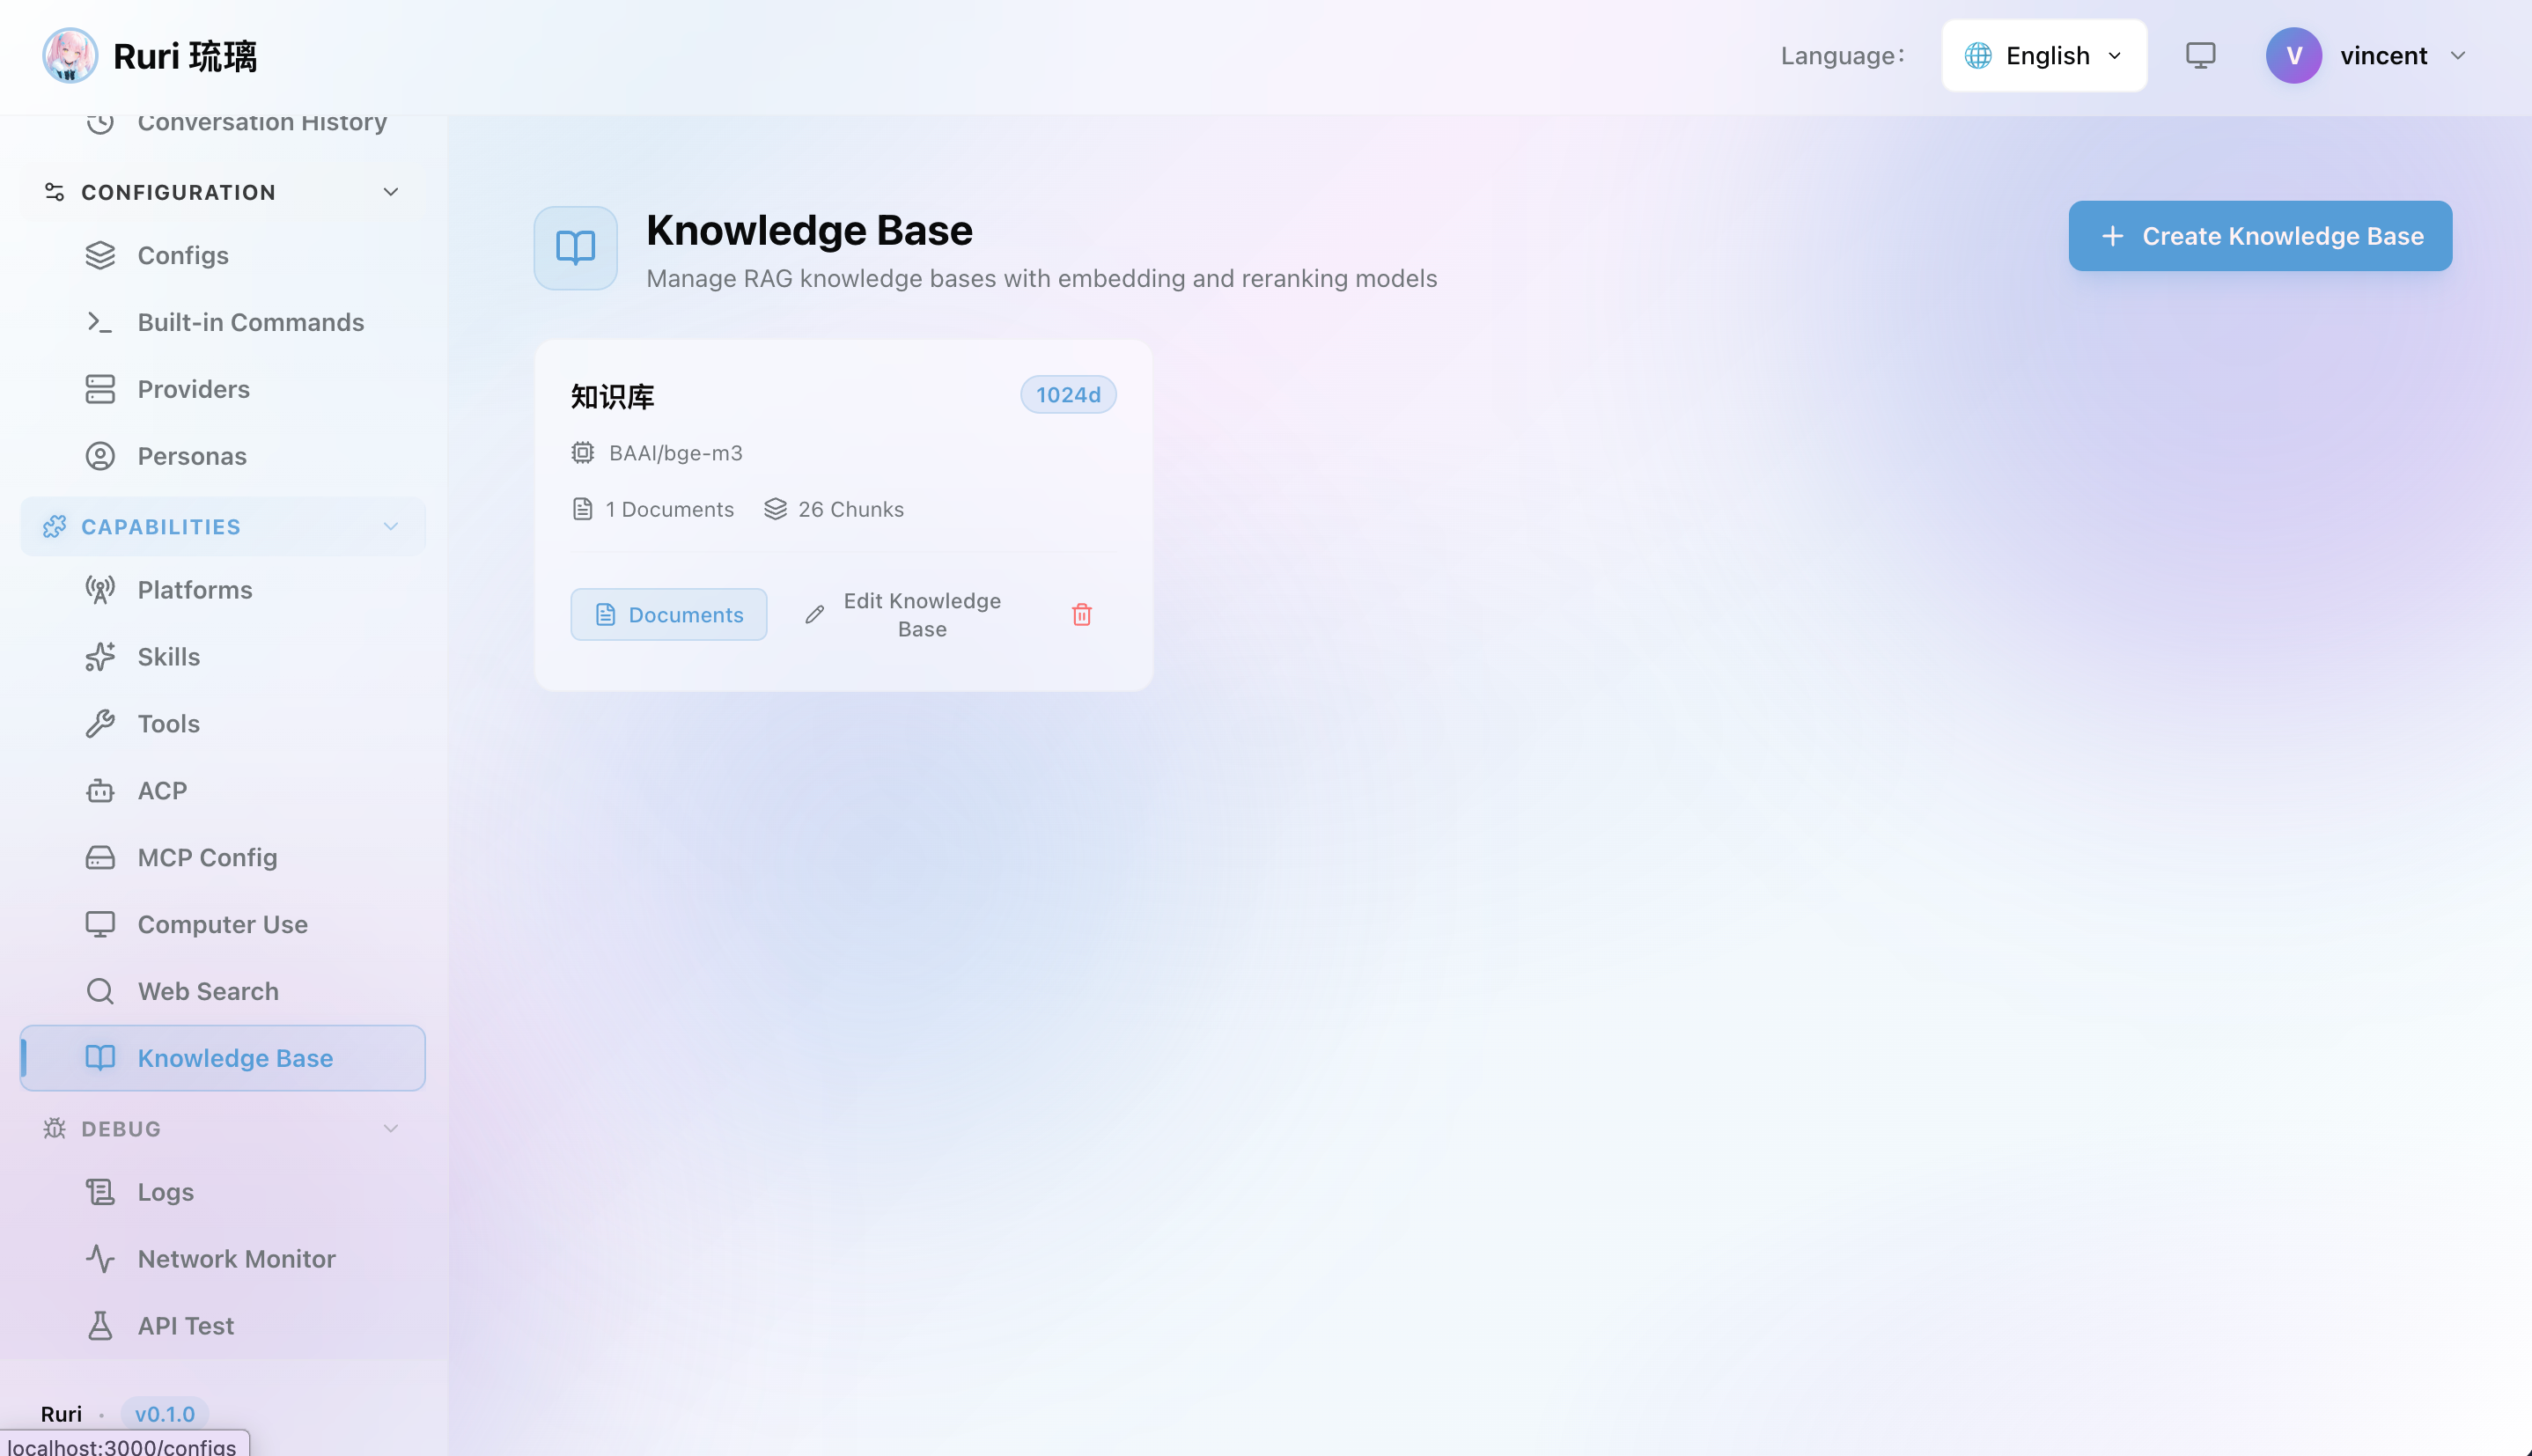This screenshot has width=2532, height=1456.
Task: Click the Ruri avatar logo
Action: (70, 55)
